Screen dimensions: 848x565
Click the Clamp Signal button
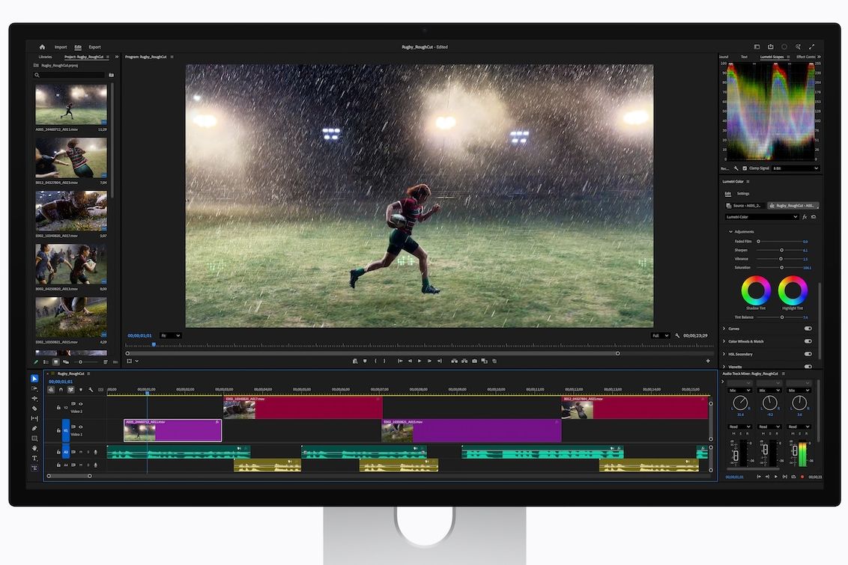755,168
